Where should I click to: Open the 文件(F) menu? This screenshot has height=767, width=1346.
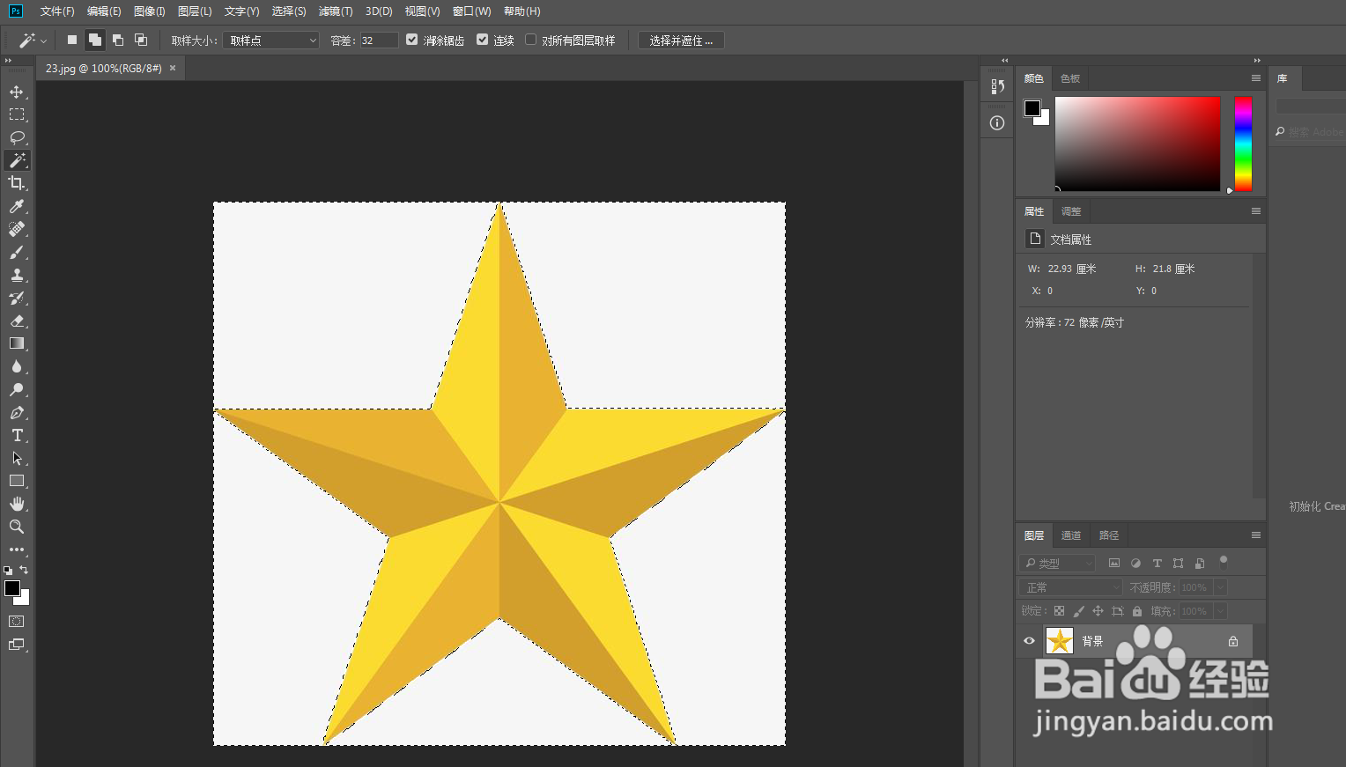(57, 11)
